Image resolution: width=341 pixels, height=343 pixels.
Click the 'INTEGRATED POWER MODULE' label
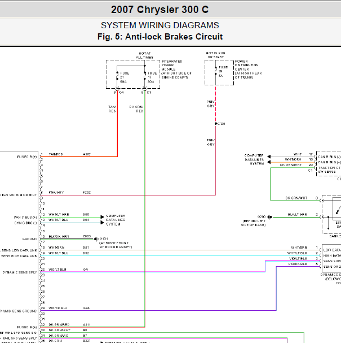click(x=172, y=65)
